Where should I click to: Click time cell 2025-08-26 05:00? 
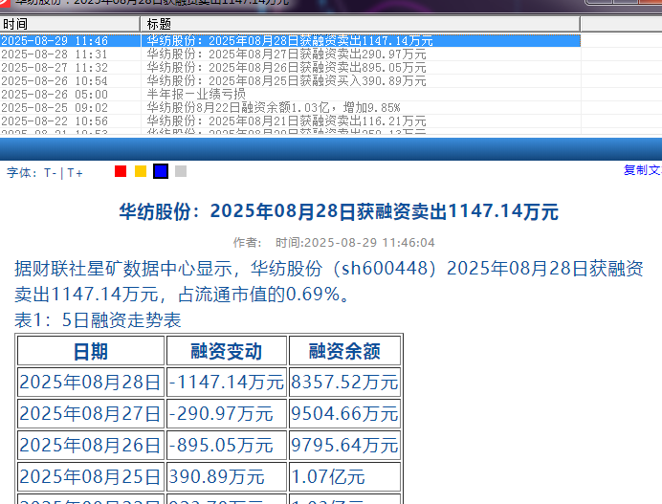click(55, 94)
